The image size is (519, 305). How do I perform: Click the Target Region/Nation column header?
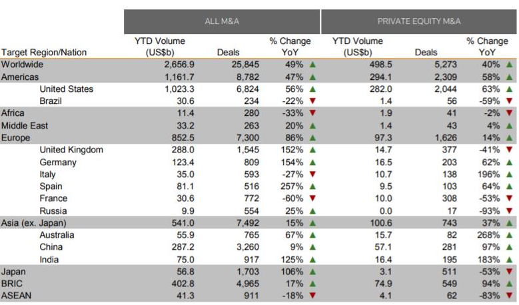click(x=44, y=52)
